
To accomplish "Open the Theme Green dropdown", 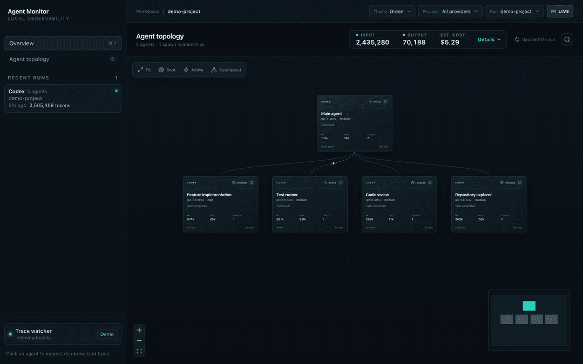I will coord(392,11).
